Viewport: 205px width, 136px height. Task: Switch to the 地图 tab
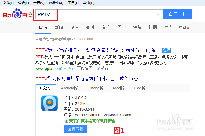point(153,28)
